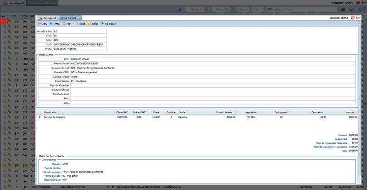Click the binoculars search icon
The image size is (367, 190).
[x=343, y=9]
